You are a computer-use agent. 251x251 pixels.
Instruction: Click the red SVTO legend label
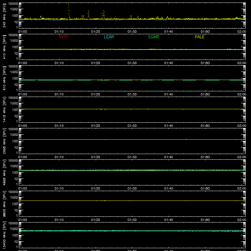pyautogui.click(x=64, y=37)
